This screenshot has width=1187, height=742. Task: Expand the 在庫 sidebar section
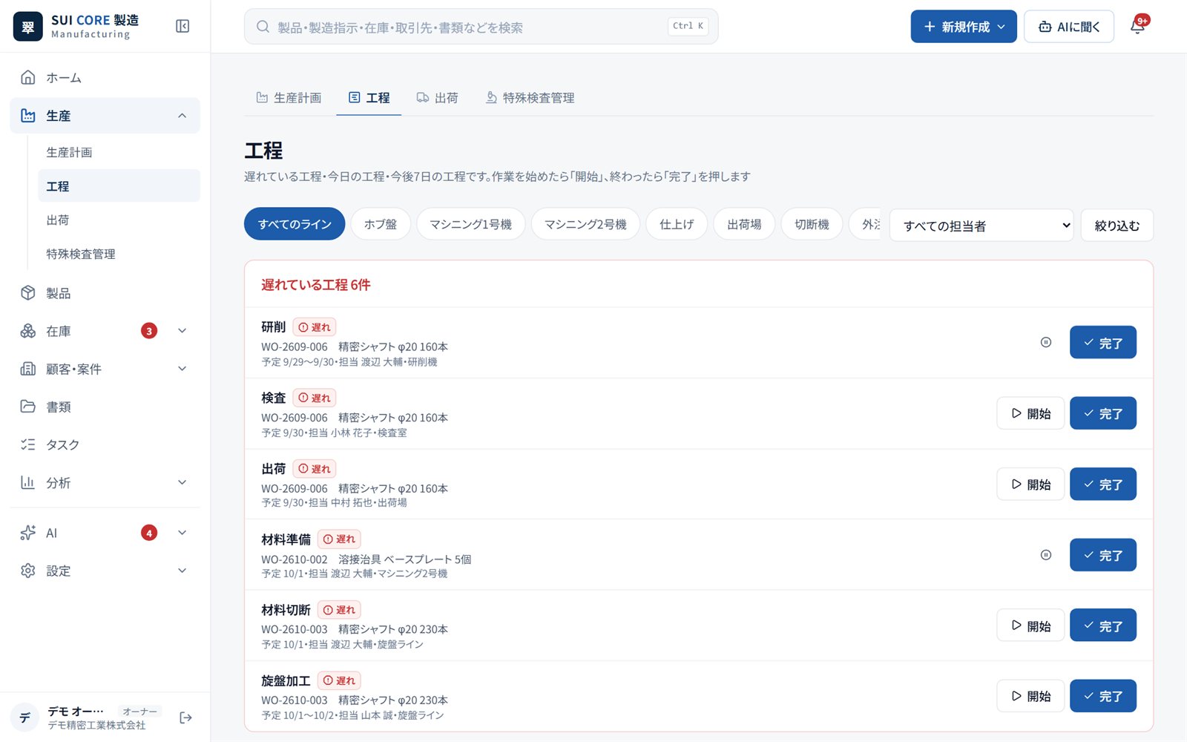coord(182,331)
